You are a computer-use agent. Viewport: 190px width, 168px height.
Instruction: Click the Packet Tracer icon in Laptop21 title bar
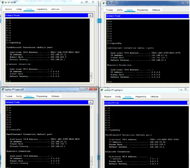pos(102,90)
